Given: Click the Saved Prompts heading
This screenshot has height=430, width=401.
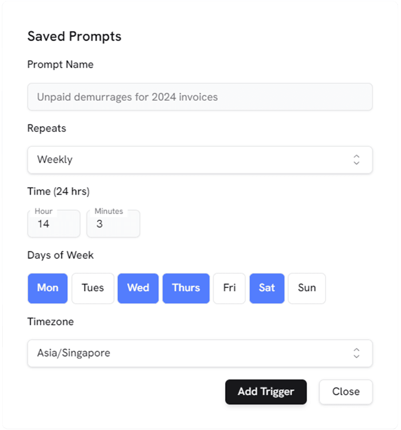Looking at the screenshot, I should [74, 36].
